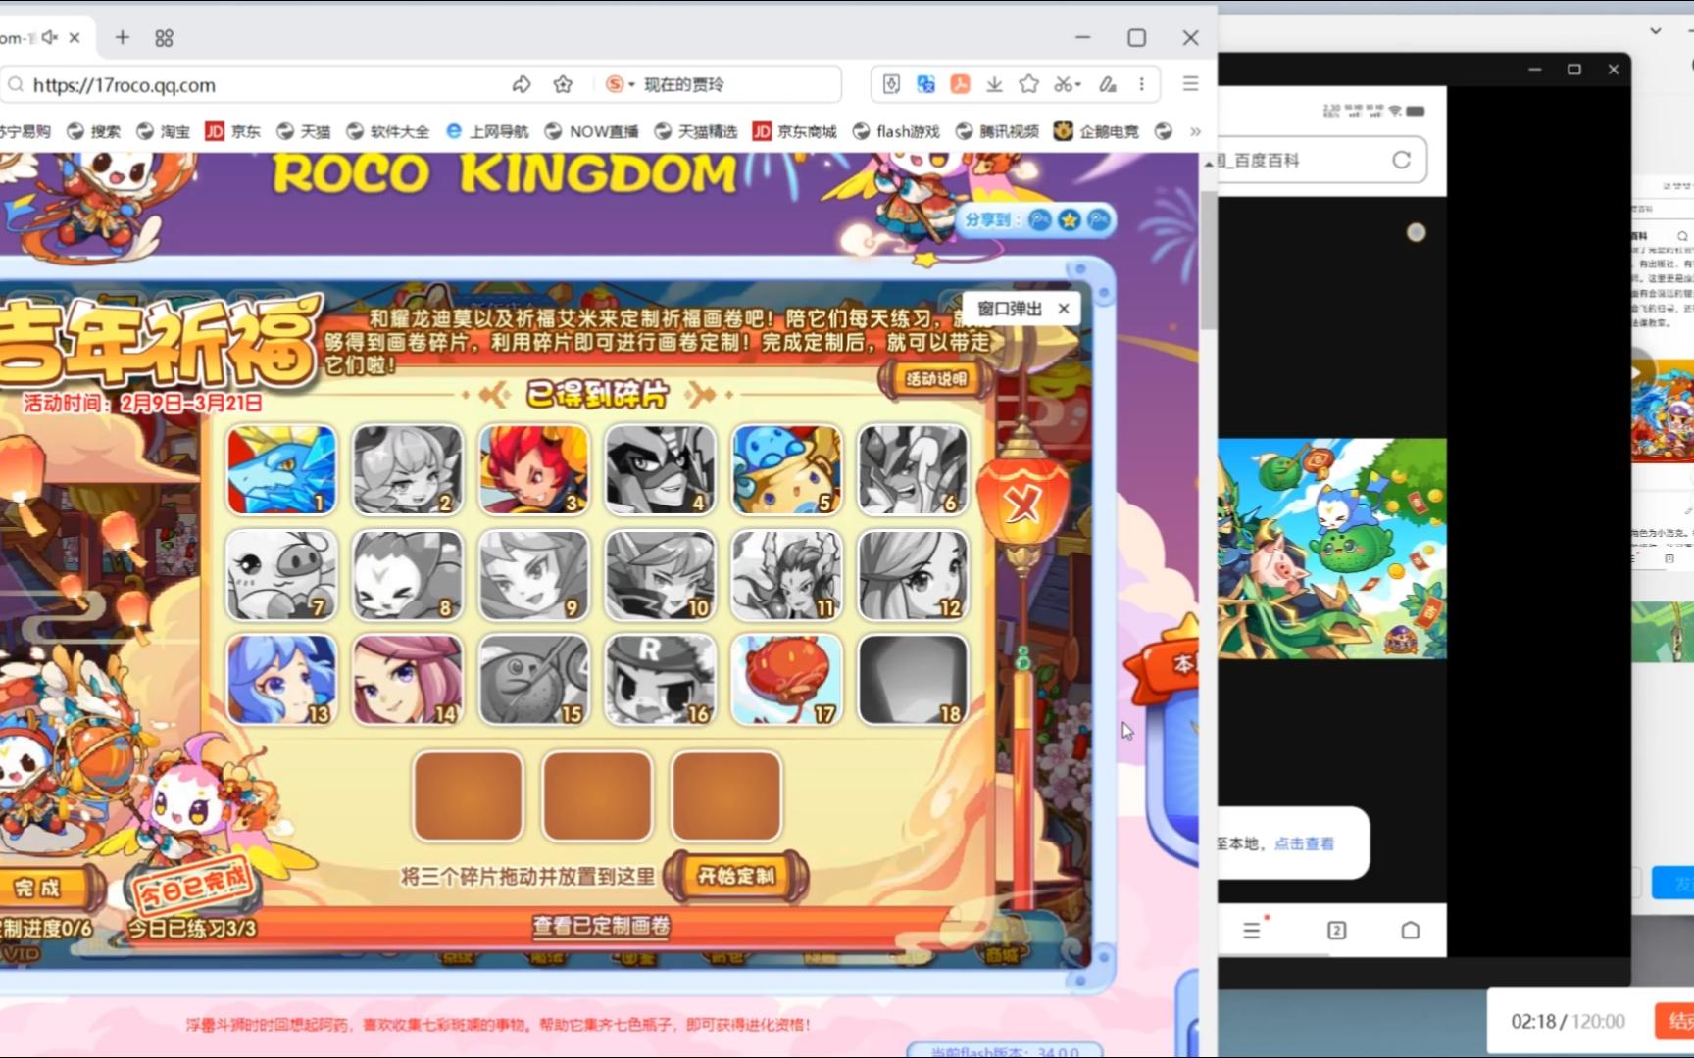The height and width of the screenshot is (1058, 1694).
Task: Click 点击查看 link in phone window
Action: coord(1304,843)
